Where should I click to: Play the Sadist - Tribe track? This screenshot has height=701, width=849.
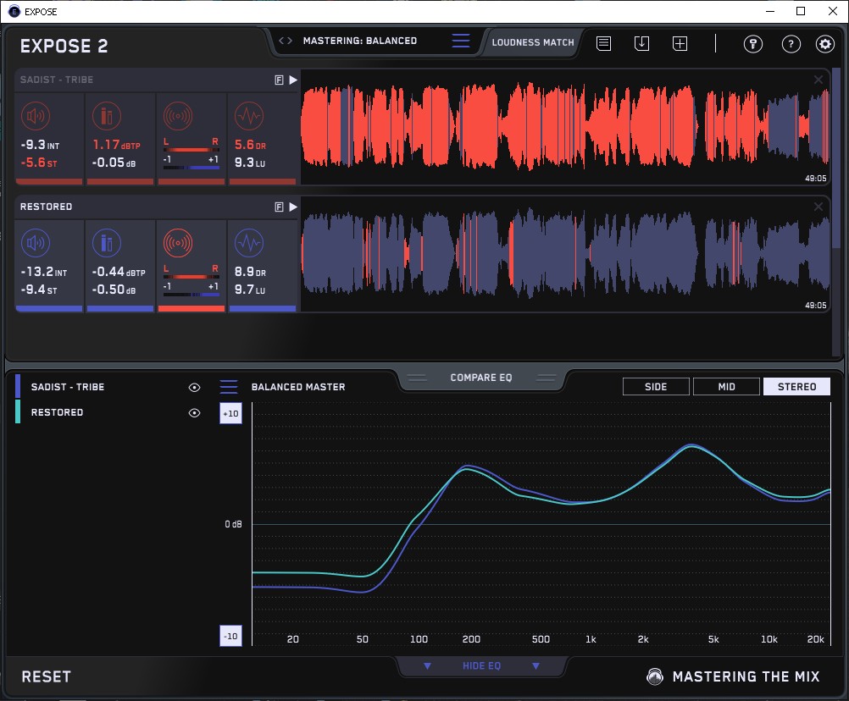point(293,80)
